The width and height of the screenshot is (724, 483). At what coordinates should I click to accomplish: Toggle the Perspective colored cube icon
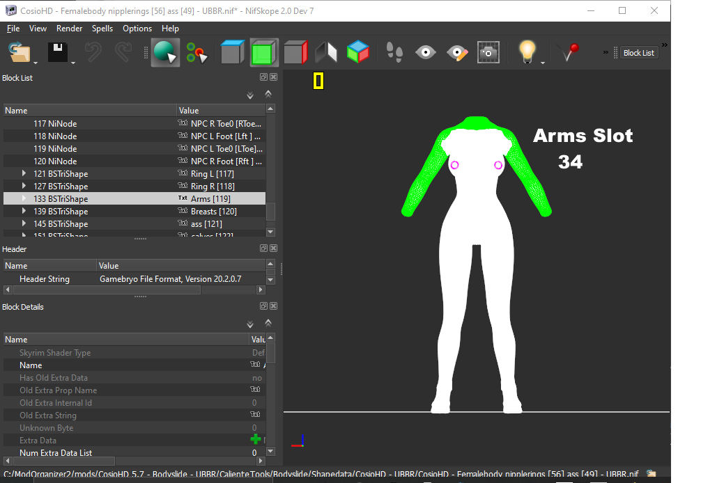click(x=358, y=52)
